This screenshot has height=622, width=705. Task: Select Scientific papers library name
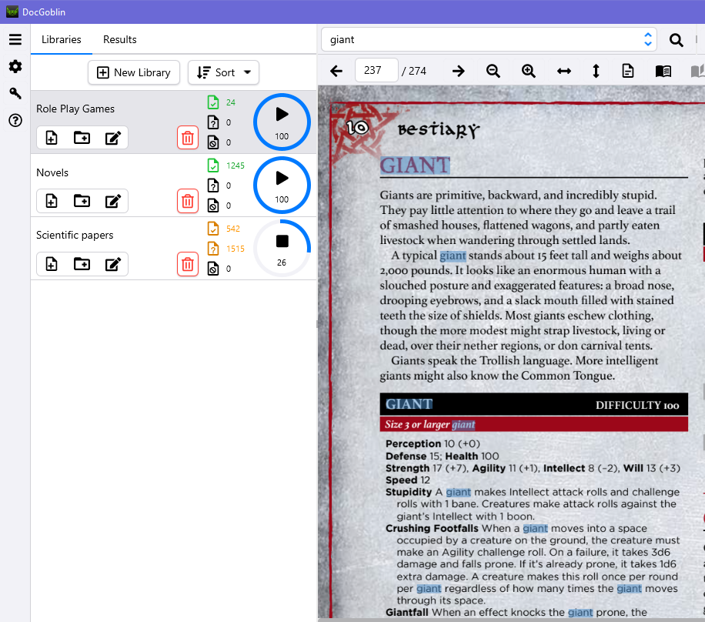pyautogui.click(x=75, y=236)
